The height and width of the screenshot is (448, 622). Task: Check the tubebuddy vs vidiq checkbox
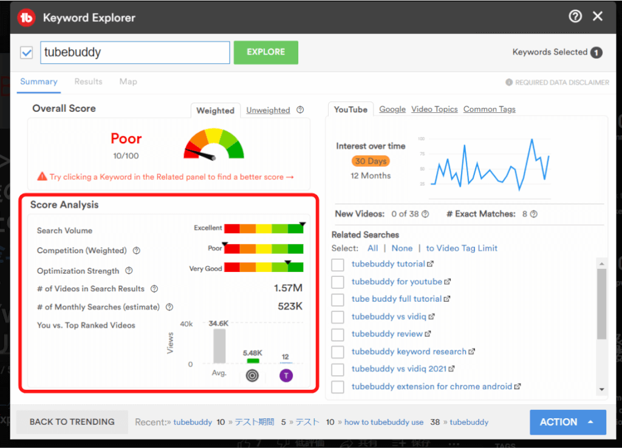338,317
